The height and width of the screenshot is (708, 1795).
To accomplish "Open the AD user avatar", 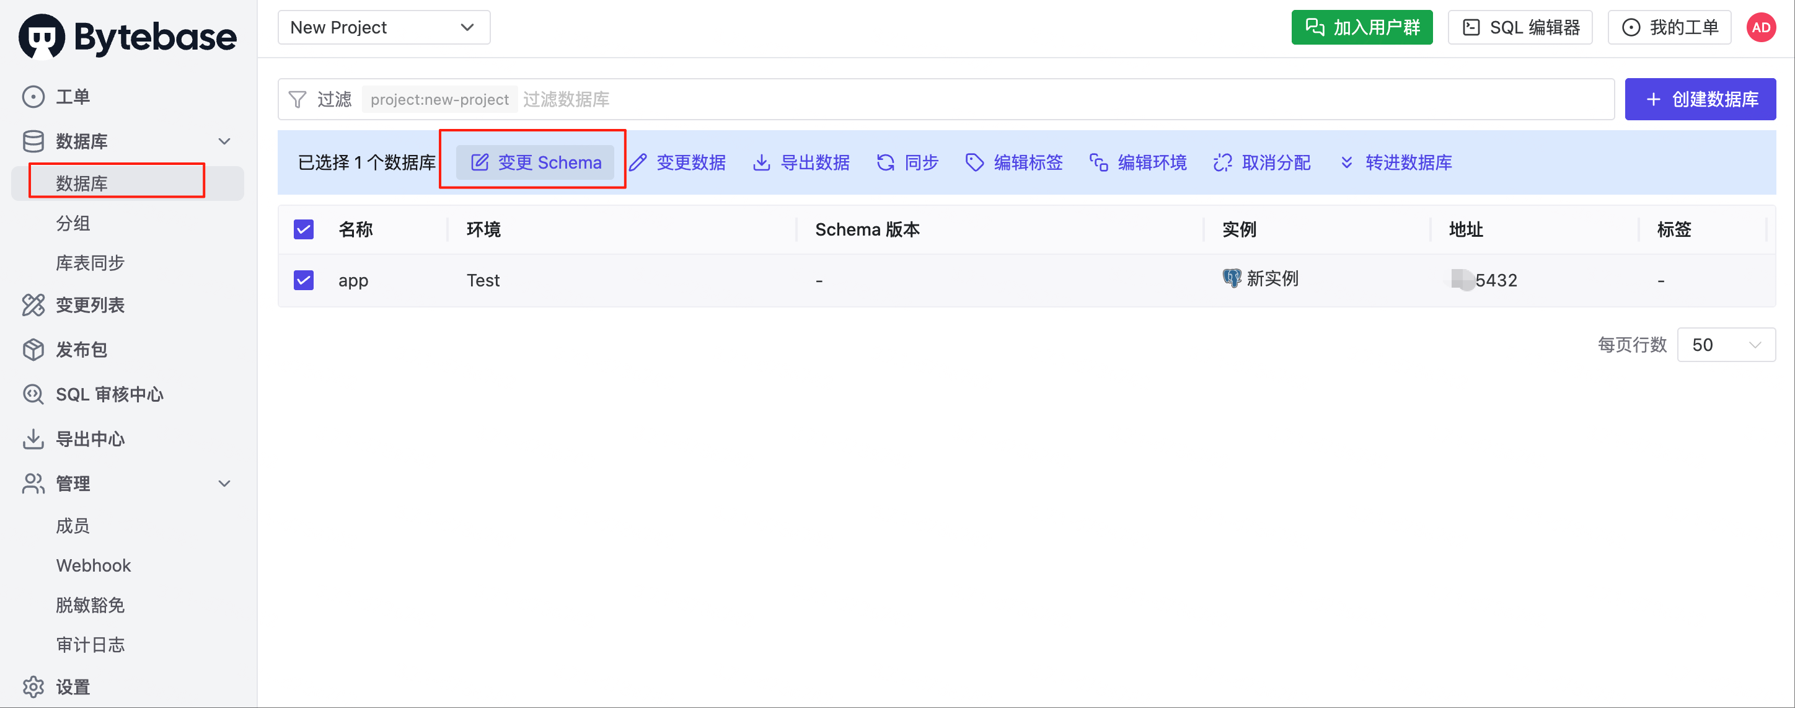I will 1761,27.
